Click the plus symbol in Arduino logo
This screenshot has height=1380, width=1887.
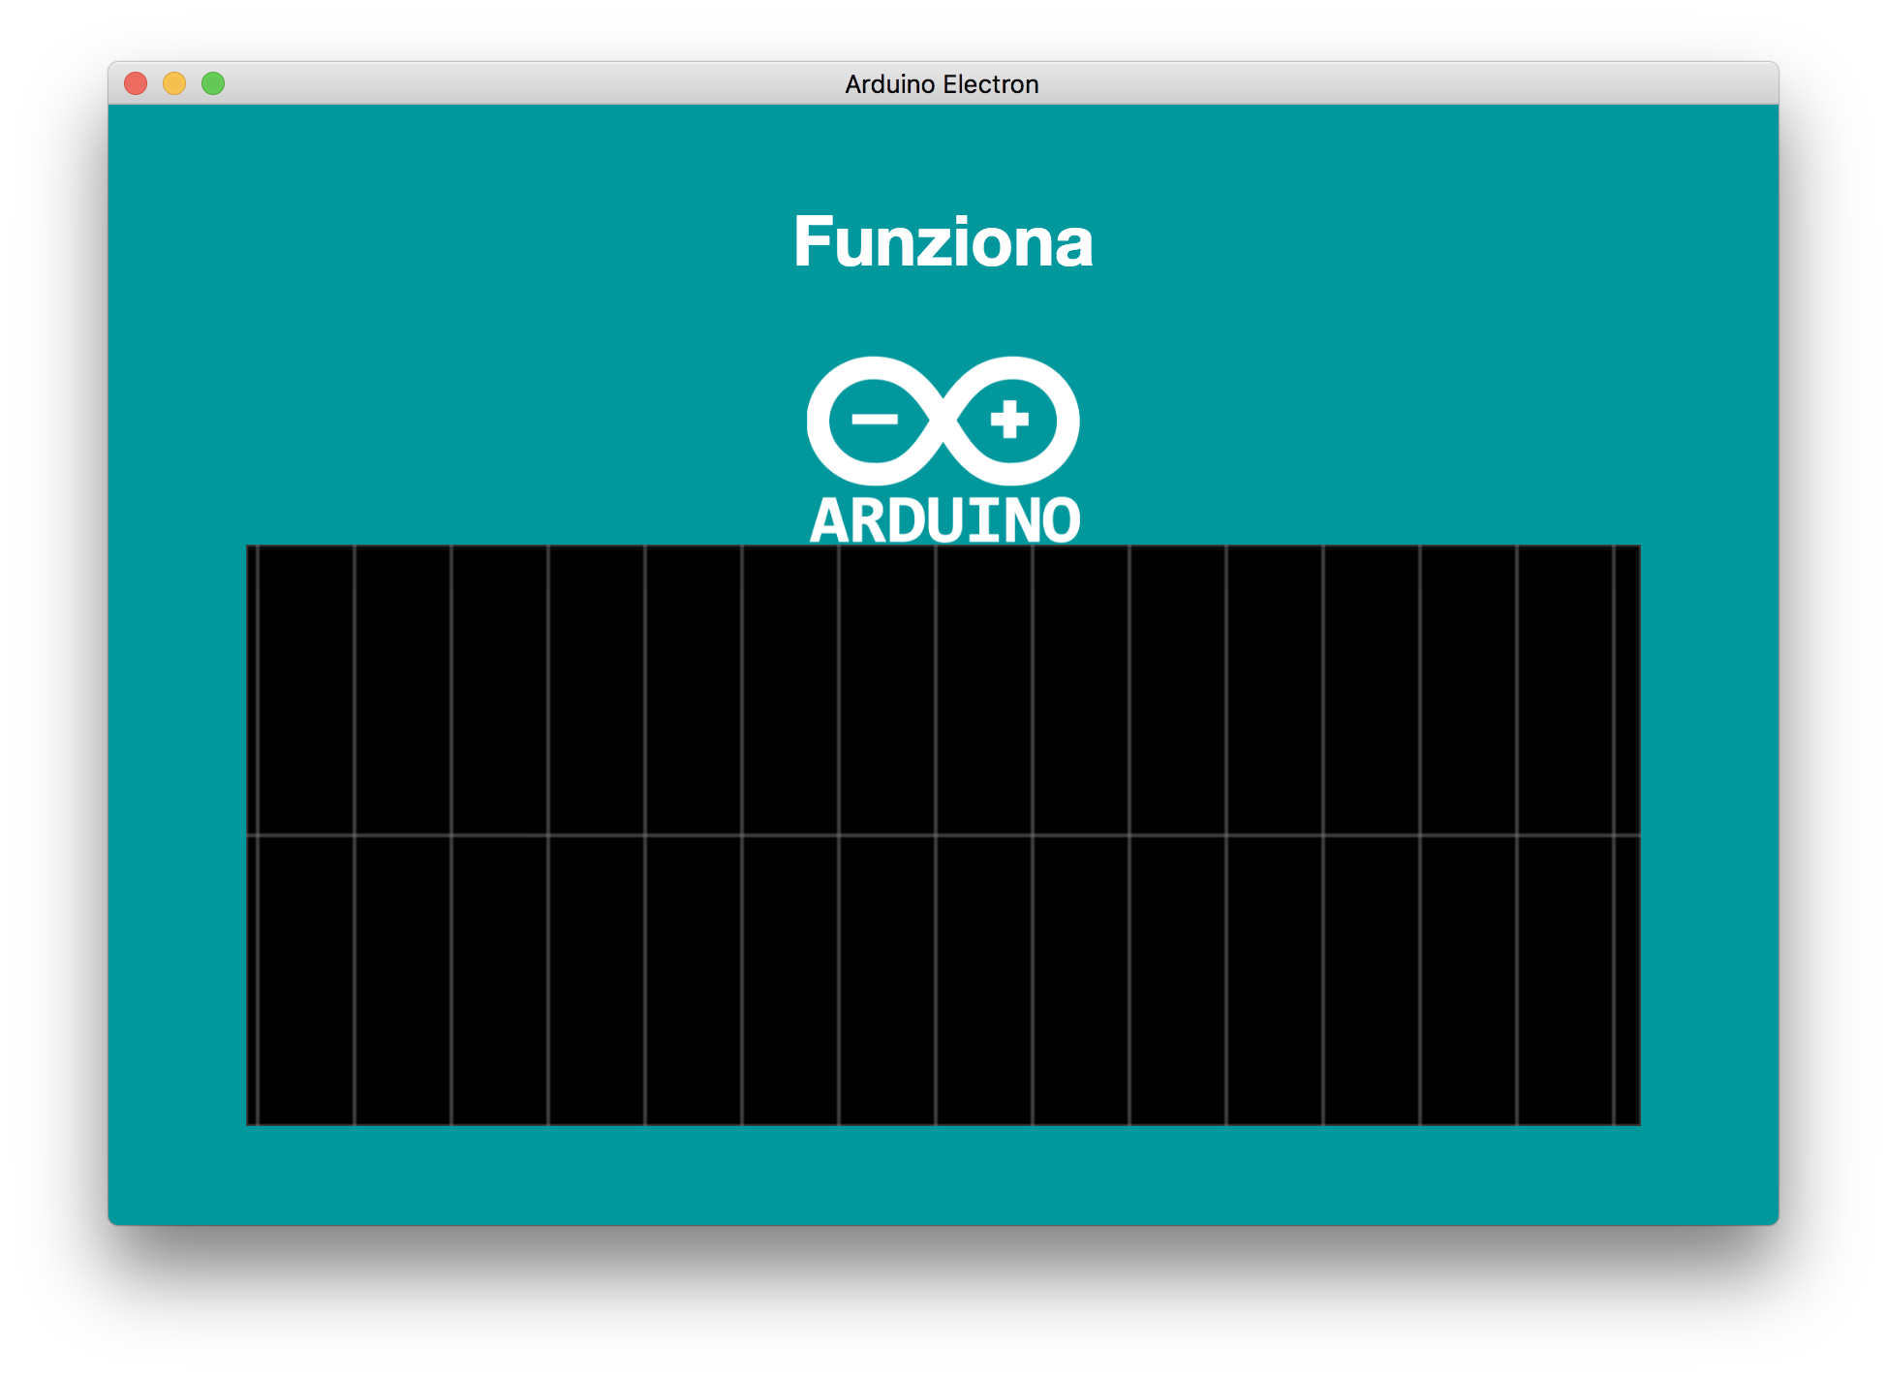pos(1009,420)
